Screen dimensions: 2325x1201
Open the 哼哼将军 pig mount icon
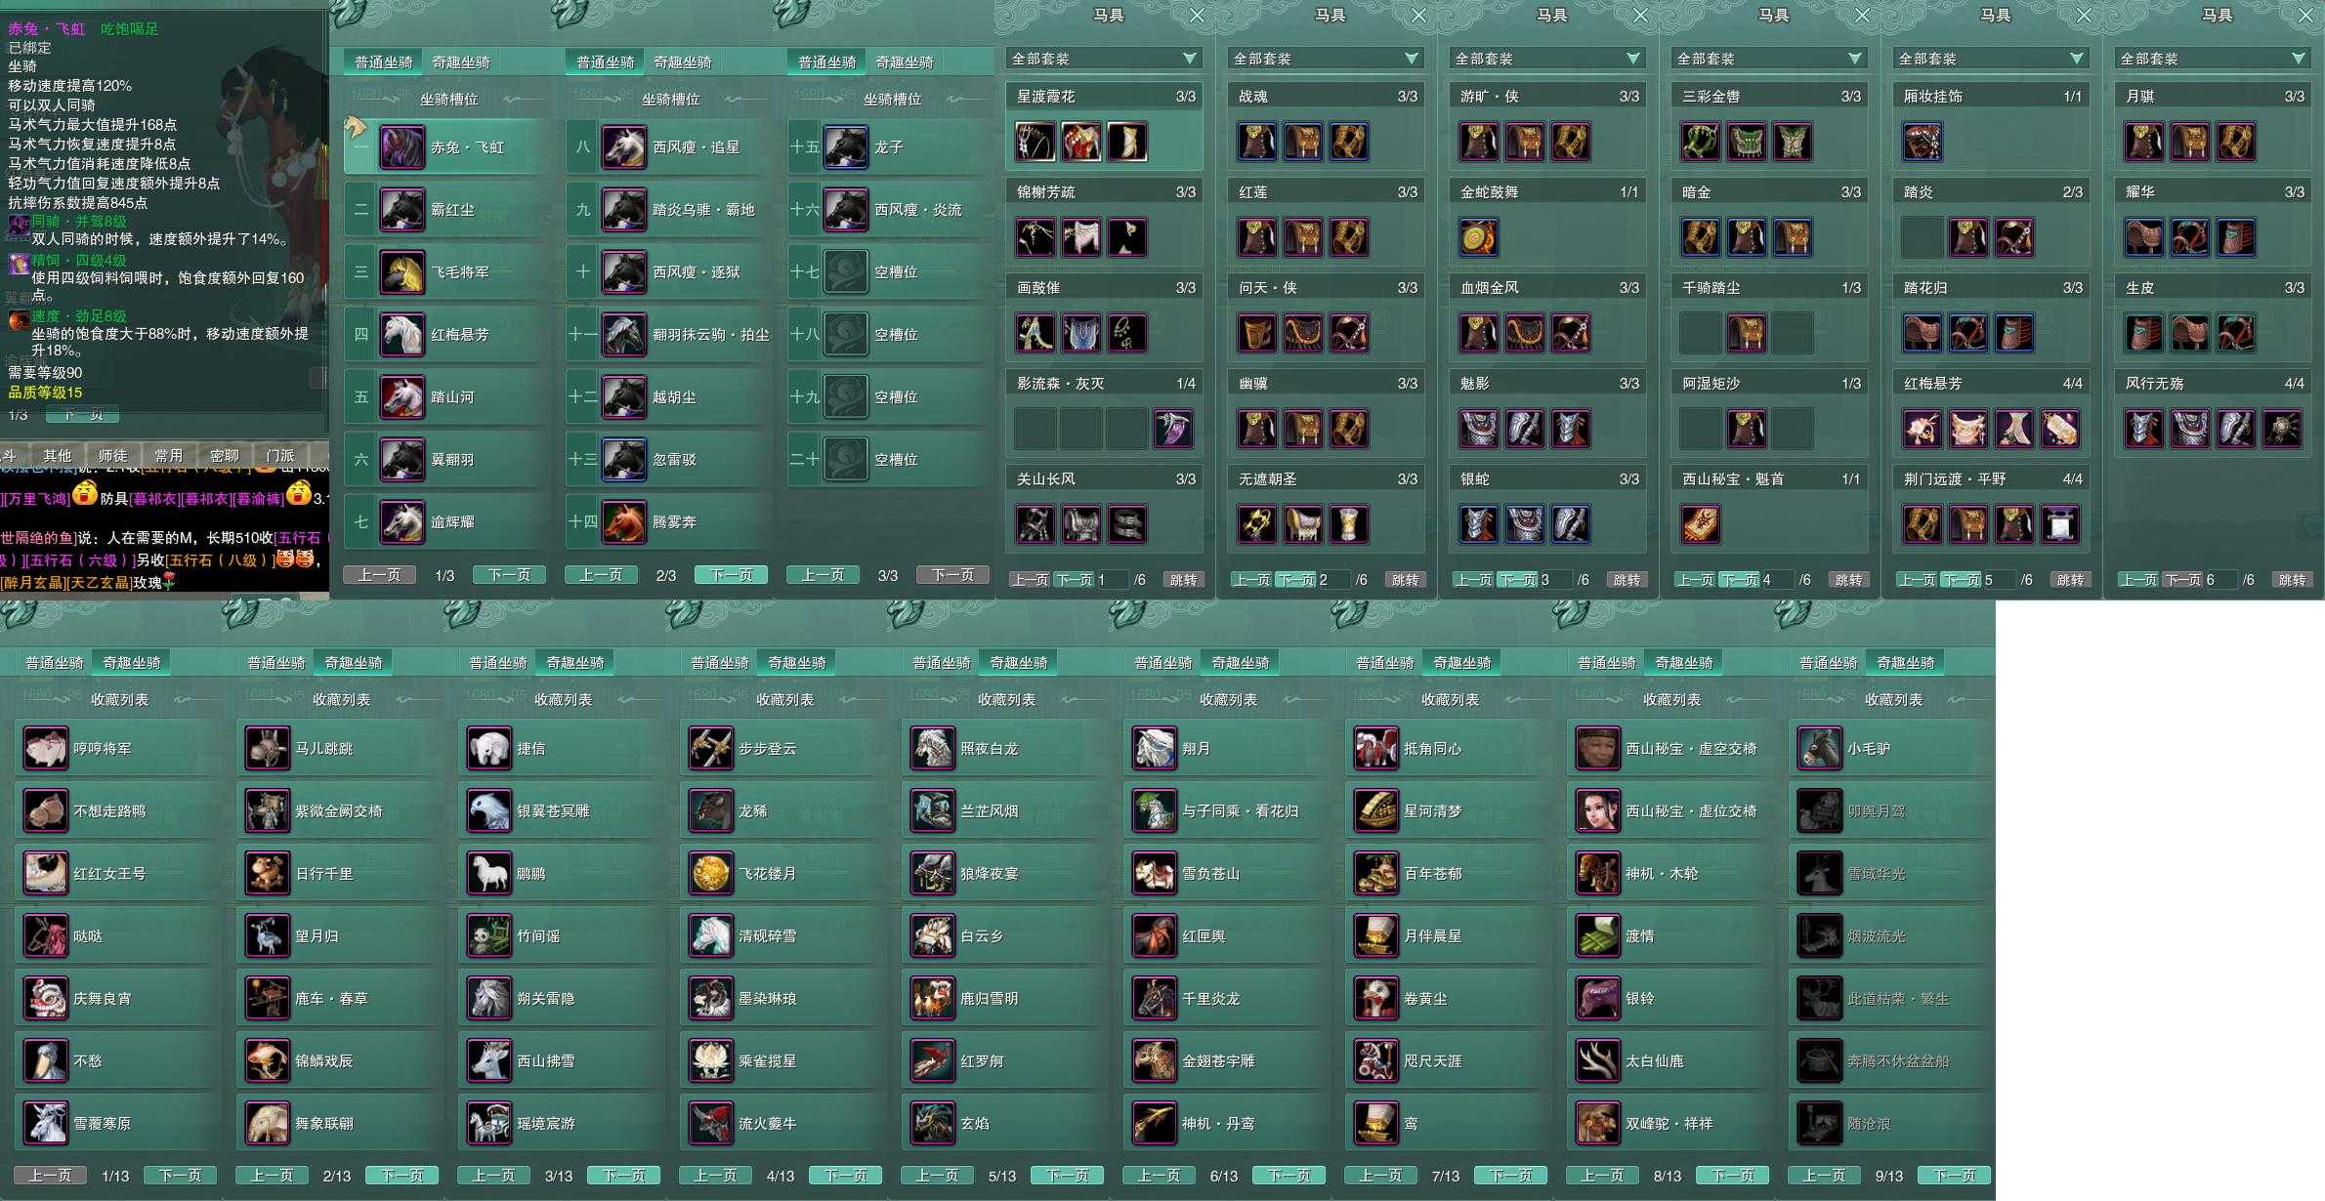(x=45, y=749)
